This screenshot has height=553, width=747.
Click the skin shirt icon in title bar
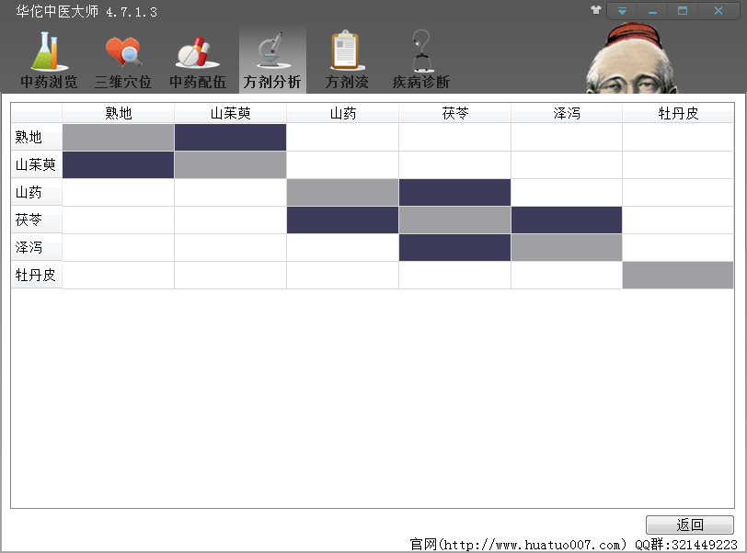596,10
